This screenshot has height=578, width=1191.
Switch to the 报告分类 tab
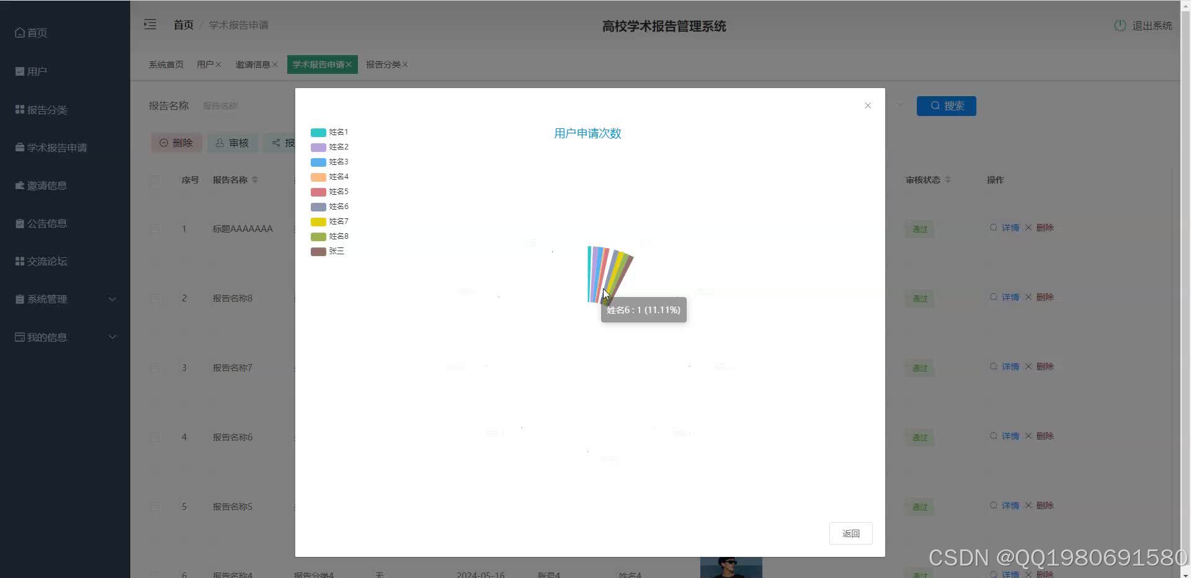[x=383, y=64]
